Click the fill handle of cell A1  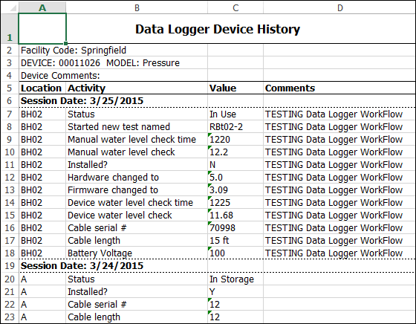coord(65,43)
